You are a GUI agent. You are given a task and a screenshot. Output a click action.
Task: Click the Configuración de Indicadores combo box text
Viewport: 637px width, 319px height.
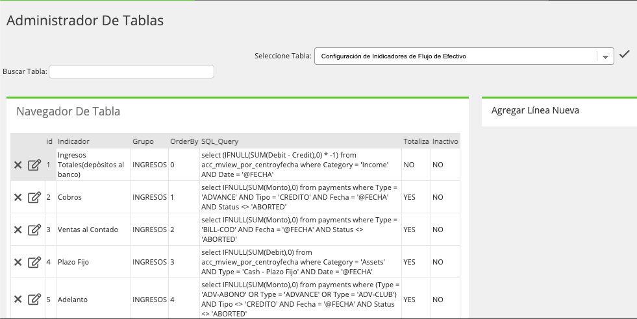click(x=393, y=56)
